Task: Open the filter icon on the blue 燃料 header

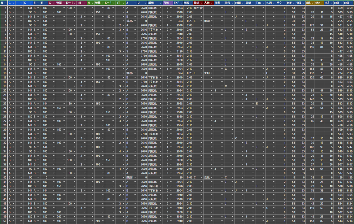Action: click(293, 3)
